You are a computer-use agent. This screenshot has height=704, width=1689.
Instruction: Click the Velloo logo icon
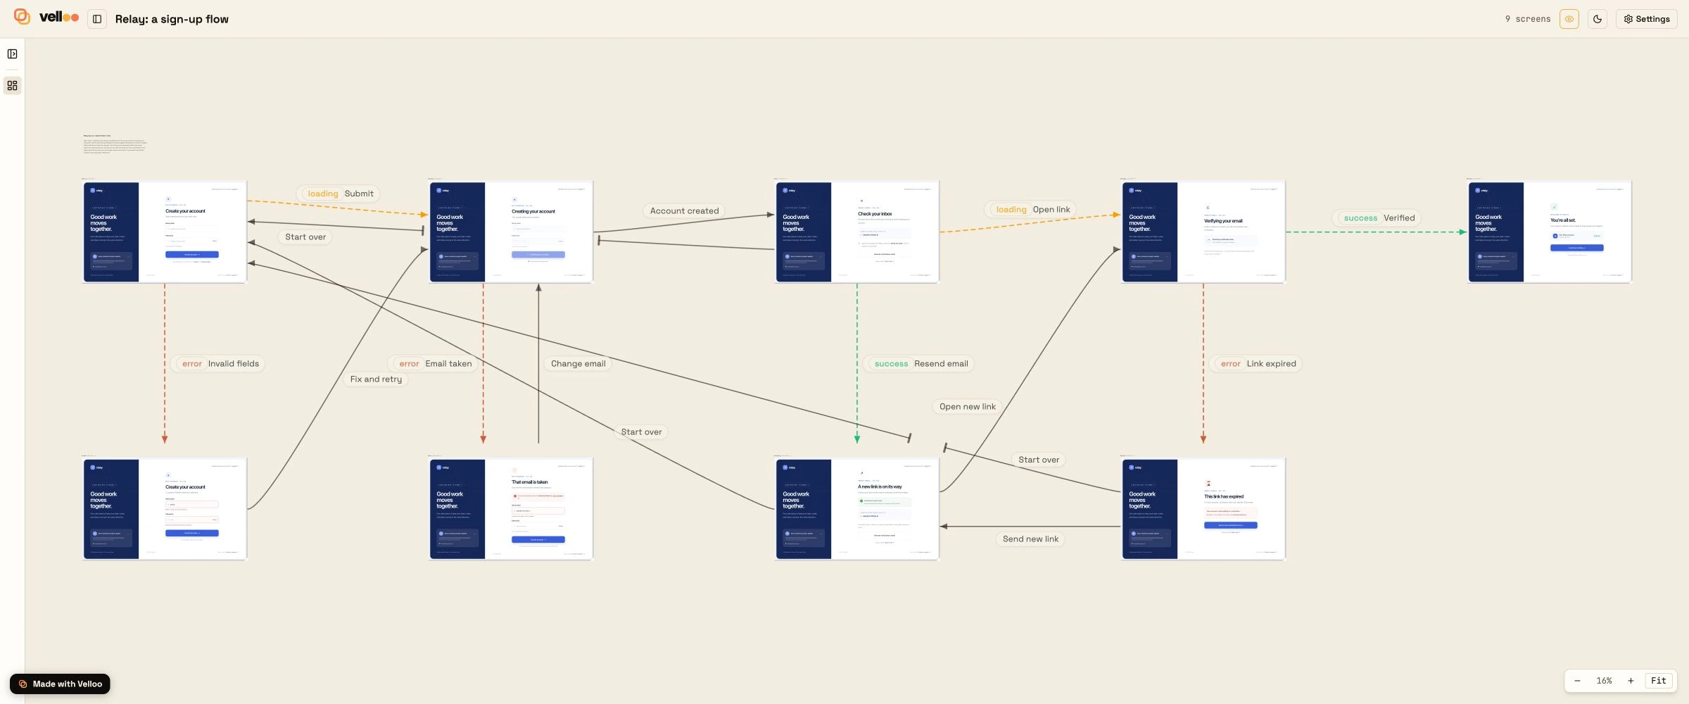(x=22, y=16)
